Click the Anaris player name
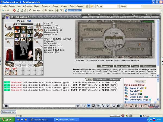The image size is (163, 122). pyautogui.click(x=133, y=91)
